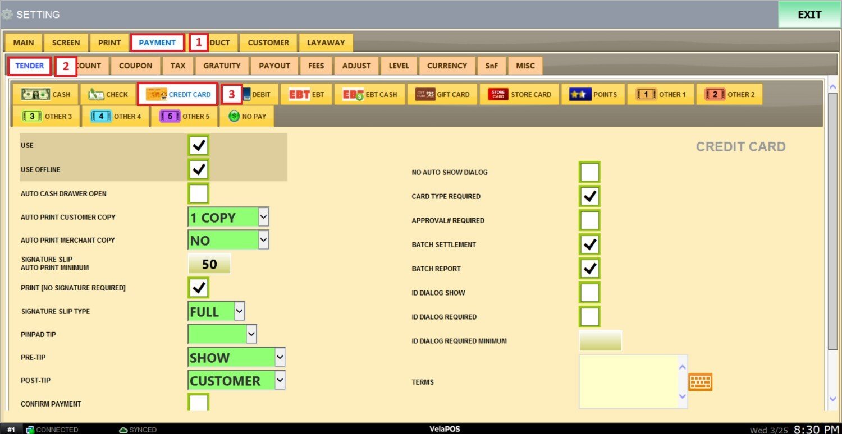Open the Points tender star icon
842x434 pixels.
(580, 95)
